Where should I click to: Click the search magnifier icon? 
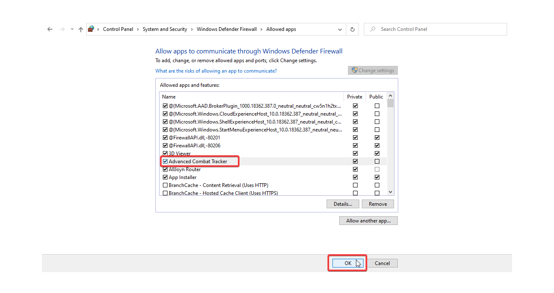point(373,29)
